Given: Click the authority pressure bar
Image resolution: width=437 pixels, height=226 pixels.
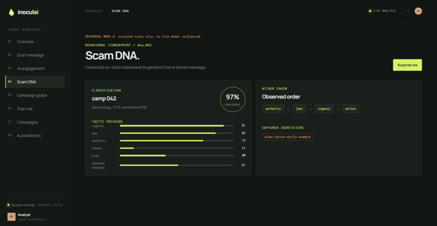Looking at the screenshot, I should (177, 141).
